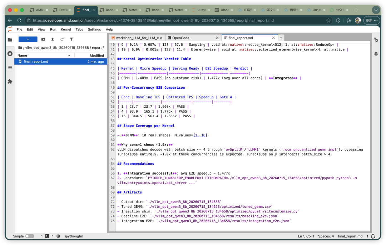Open the View menu

point(41,29)
